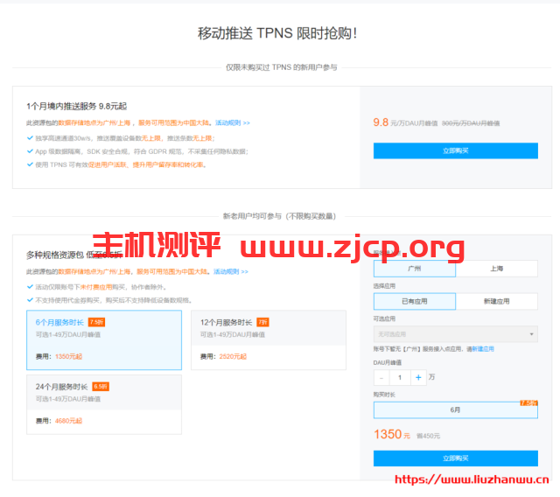560x497 pixels.
Task: Click the DAU月峰值 number input field
Action: pyautogui.click(x=400, y=377)
